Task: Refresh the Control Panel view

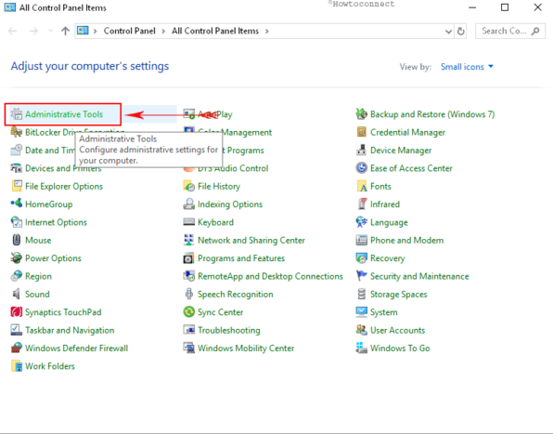Action: click(460, 32)
